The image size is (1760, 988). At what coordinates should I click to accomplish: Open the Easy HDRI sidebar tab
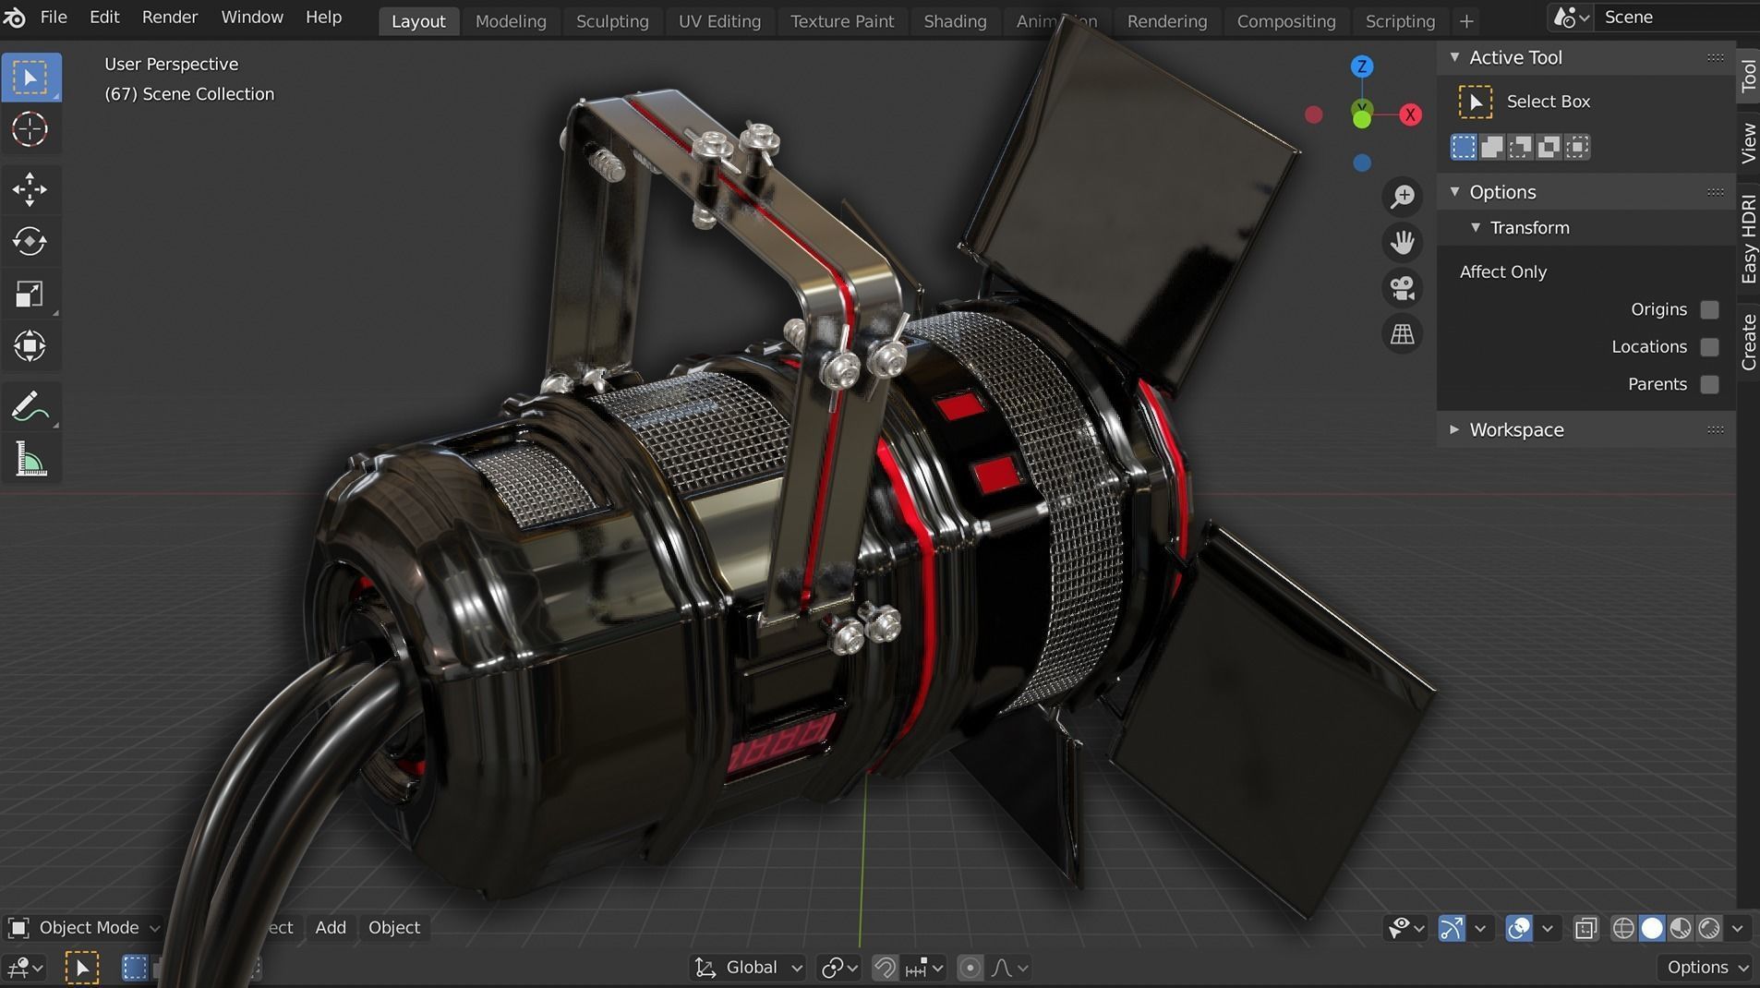click(x=1748, y=238)
